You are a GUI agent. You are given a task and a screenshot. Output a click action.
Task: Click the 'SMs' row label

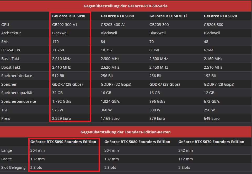tap(5, 42)
